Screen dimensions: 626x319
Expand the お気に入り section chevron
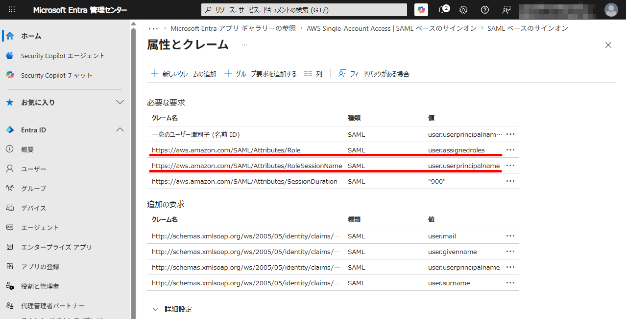[120, 103]
